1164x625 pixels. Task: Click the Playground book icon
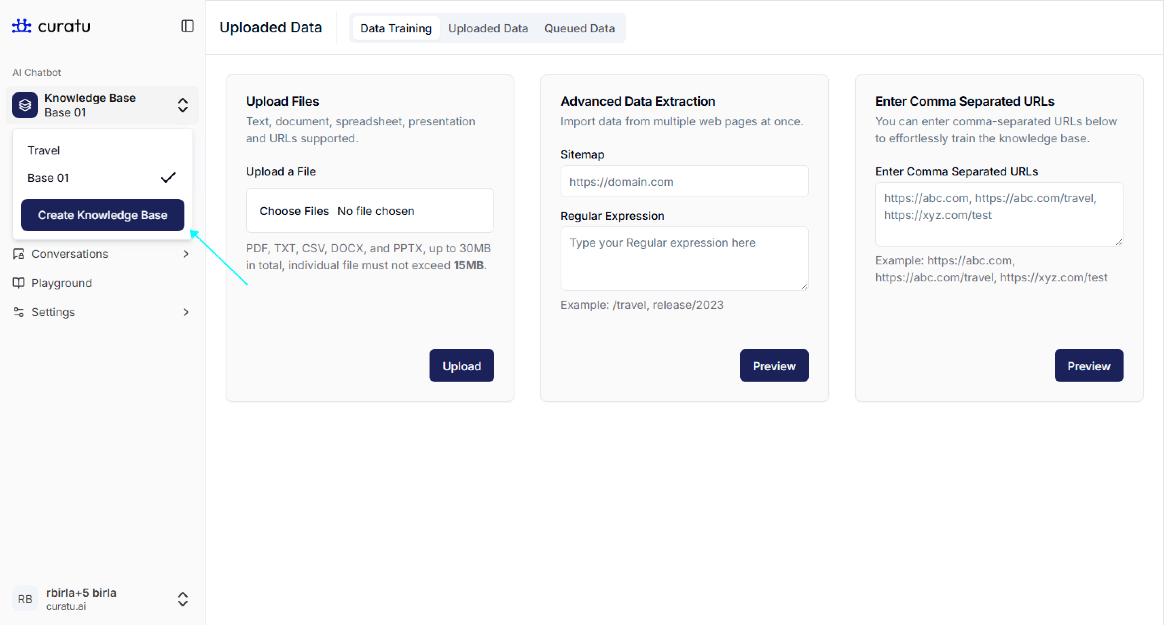tap(19, 283)
